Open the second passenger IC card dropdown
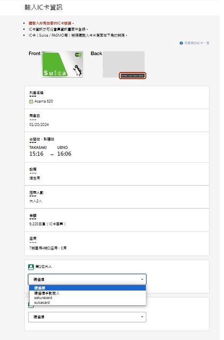 (87, 317)
